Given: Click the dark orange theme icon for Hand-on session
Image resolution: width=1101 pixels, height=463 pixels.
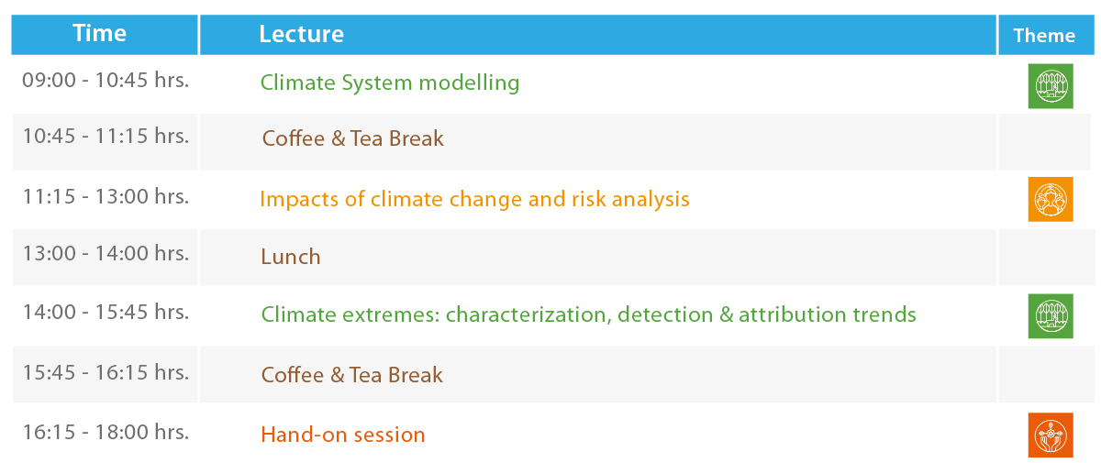Looking at the screenshot, I should 1050,435.
